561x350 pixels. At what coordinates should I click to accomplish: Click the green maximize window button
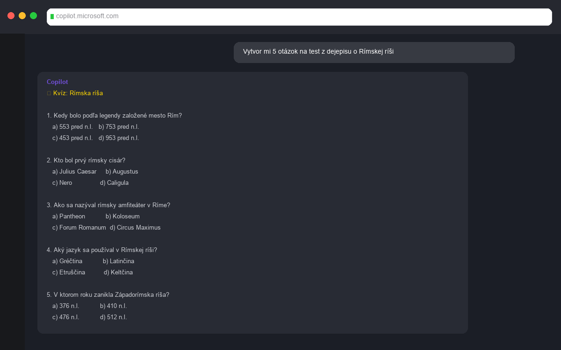point(33,16)
